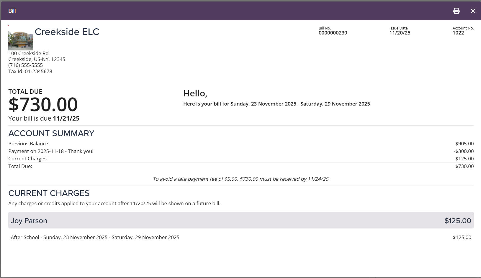This screenshot has width=481, height=278.
Task: Click the Joy Parson charges row
Action: tap(241, 221)
